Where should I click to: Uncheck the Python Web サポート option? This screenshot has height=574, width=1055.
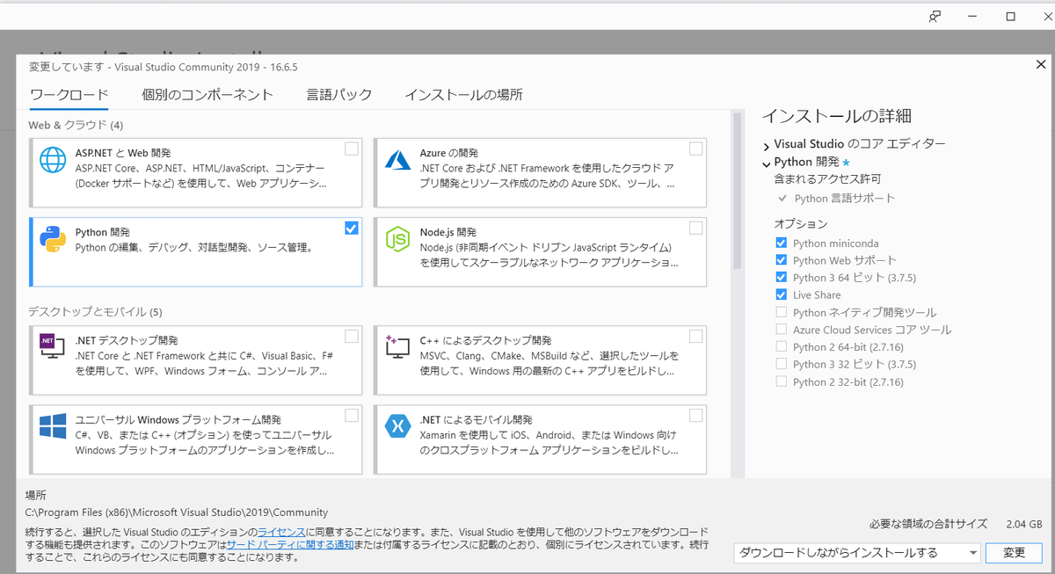tap(782, 260)
